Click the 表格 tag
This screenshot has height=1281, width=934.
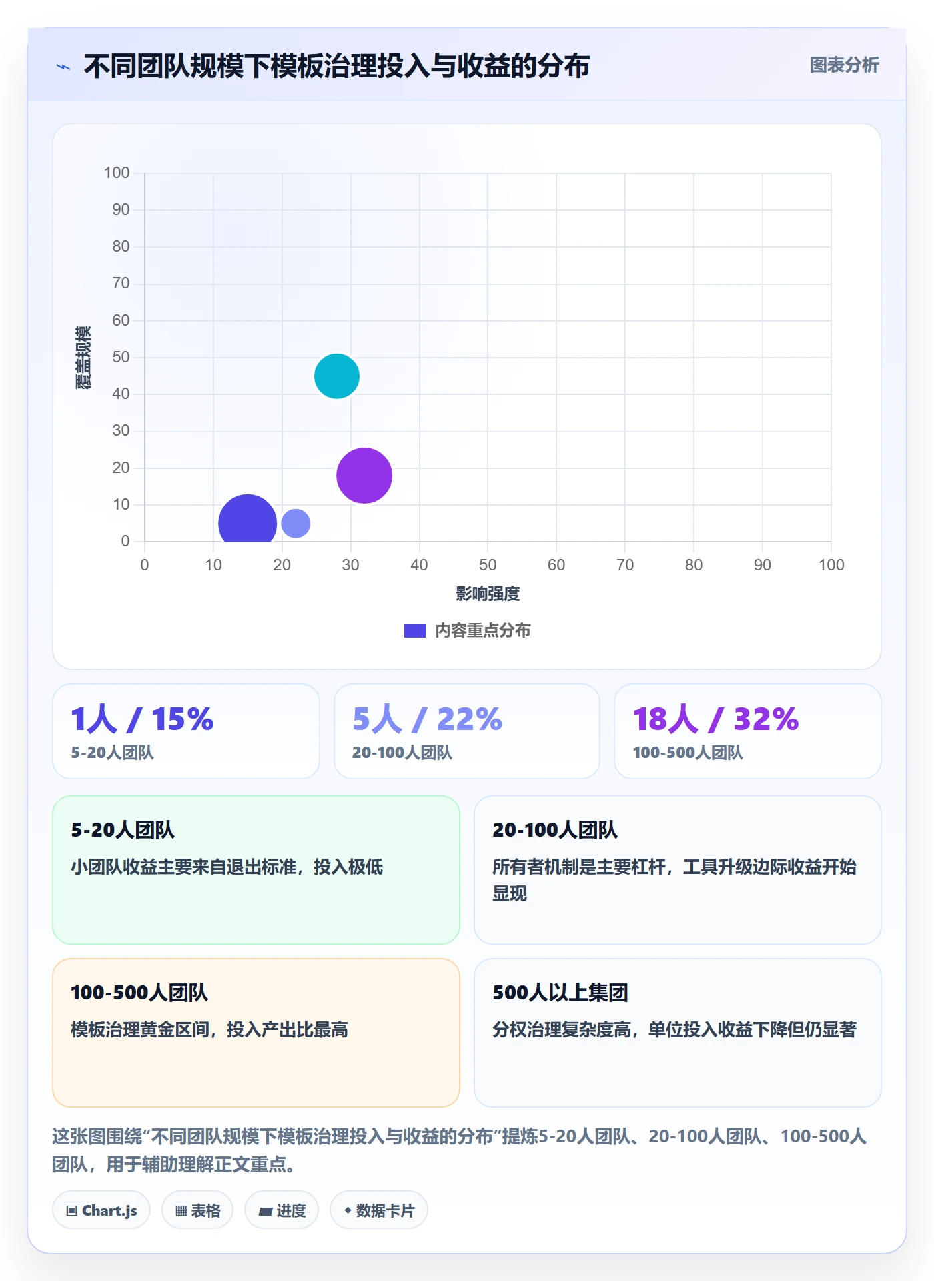point(197,1210)
